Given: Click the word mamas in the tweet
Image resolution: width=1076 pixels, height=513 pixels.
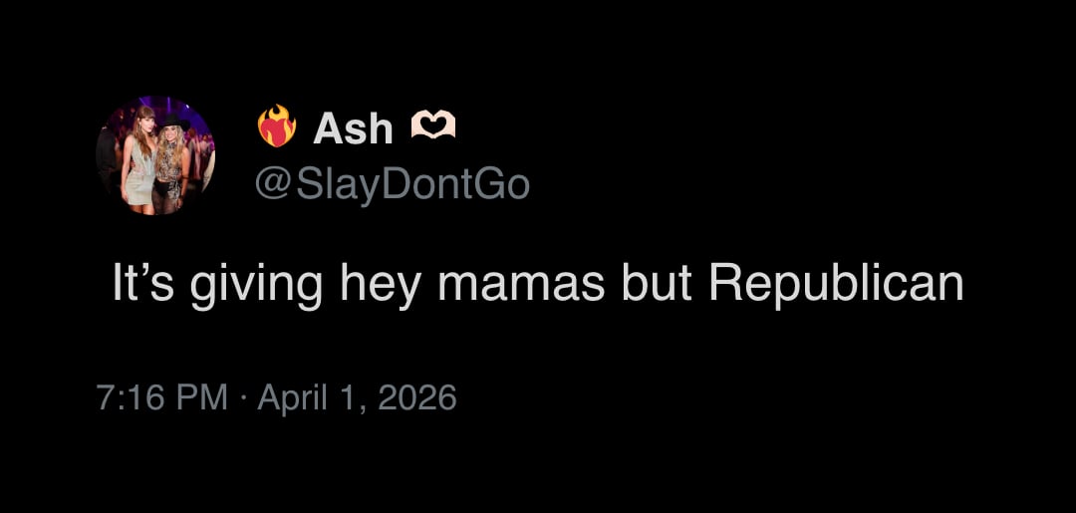Looking at the screenshot, I should click(522, 284).
